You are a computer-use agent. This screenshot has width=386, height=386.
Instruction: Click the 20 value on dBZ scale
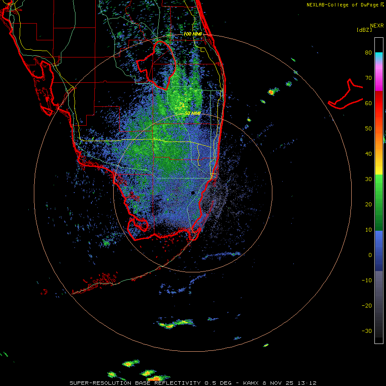click(x=368, y=204)
